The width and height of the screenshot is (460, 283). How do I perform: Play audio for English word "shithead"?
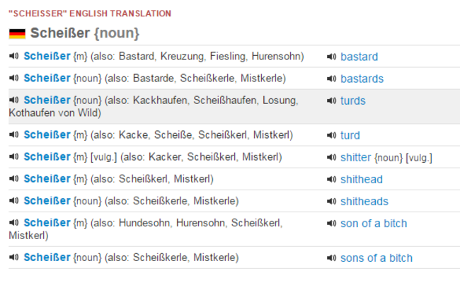pyautogui.click(x=331, y=179)
